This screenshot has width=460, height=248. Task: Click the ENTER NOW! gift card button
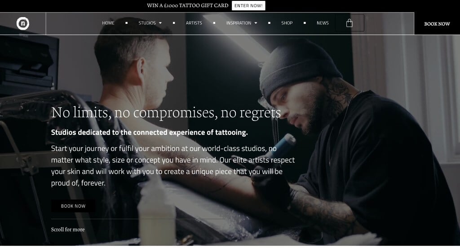point(248,5)
